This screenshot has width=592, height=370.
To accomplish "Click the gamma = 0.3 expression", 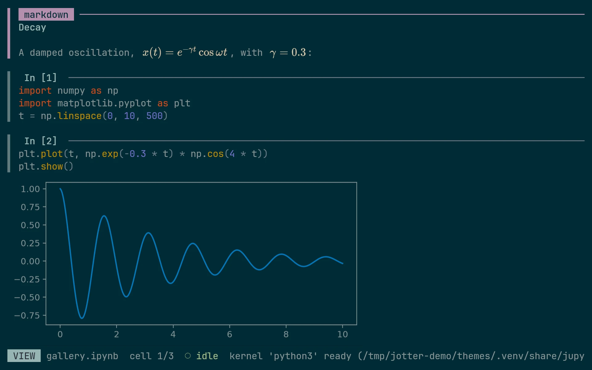I will point(288,52).
